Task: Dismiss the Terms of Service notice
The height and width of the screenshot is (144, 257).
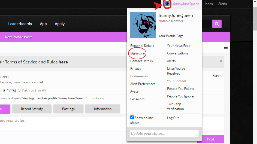Action: point(221,61)
